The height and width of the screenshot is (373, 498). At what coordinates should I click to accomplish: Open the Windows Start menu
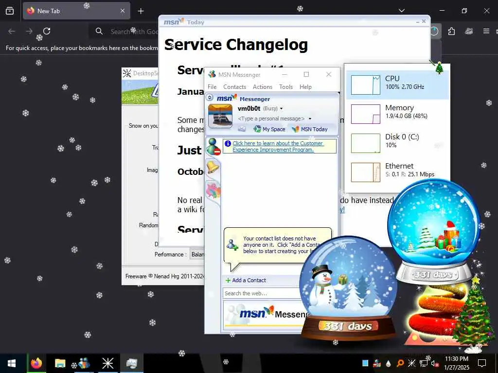[12, 363]
